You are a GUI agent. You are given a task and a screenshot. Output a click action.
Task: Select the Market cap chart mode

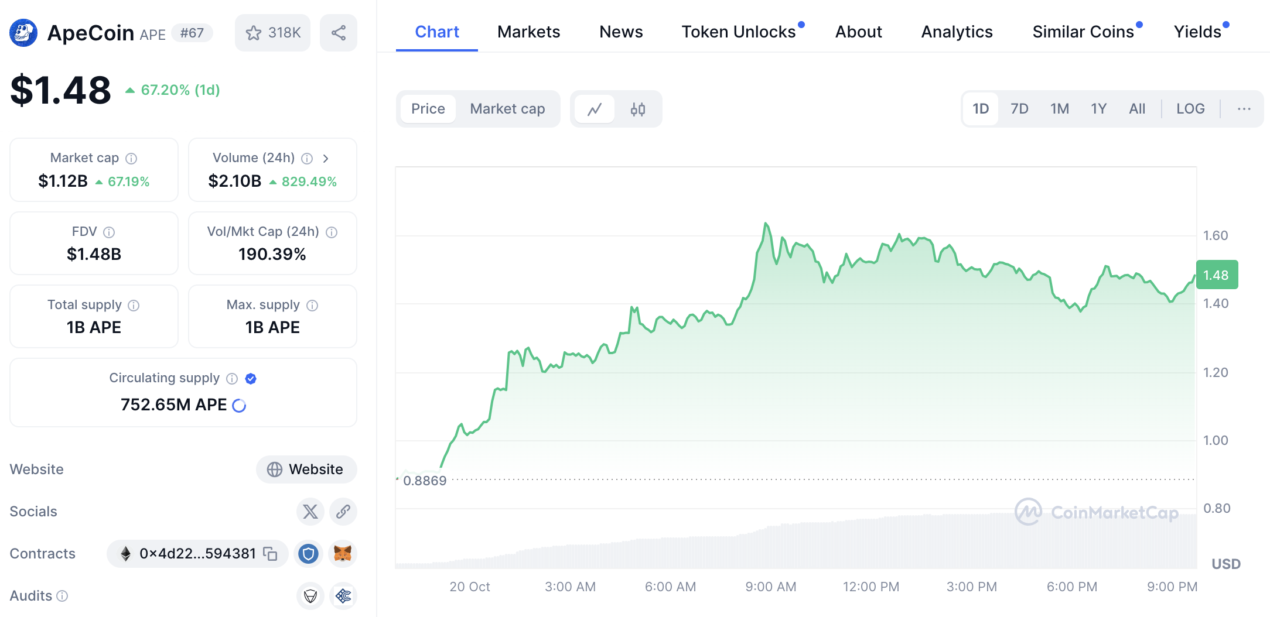click(x=507, y=109)
